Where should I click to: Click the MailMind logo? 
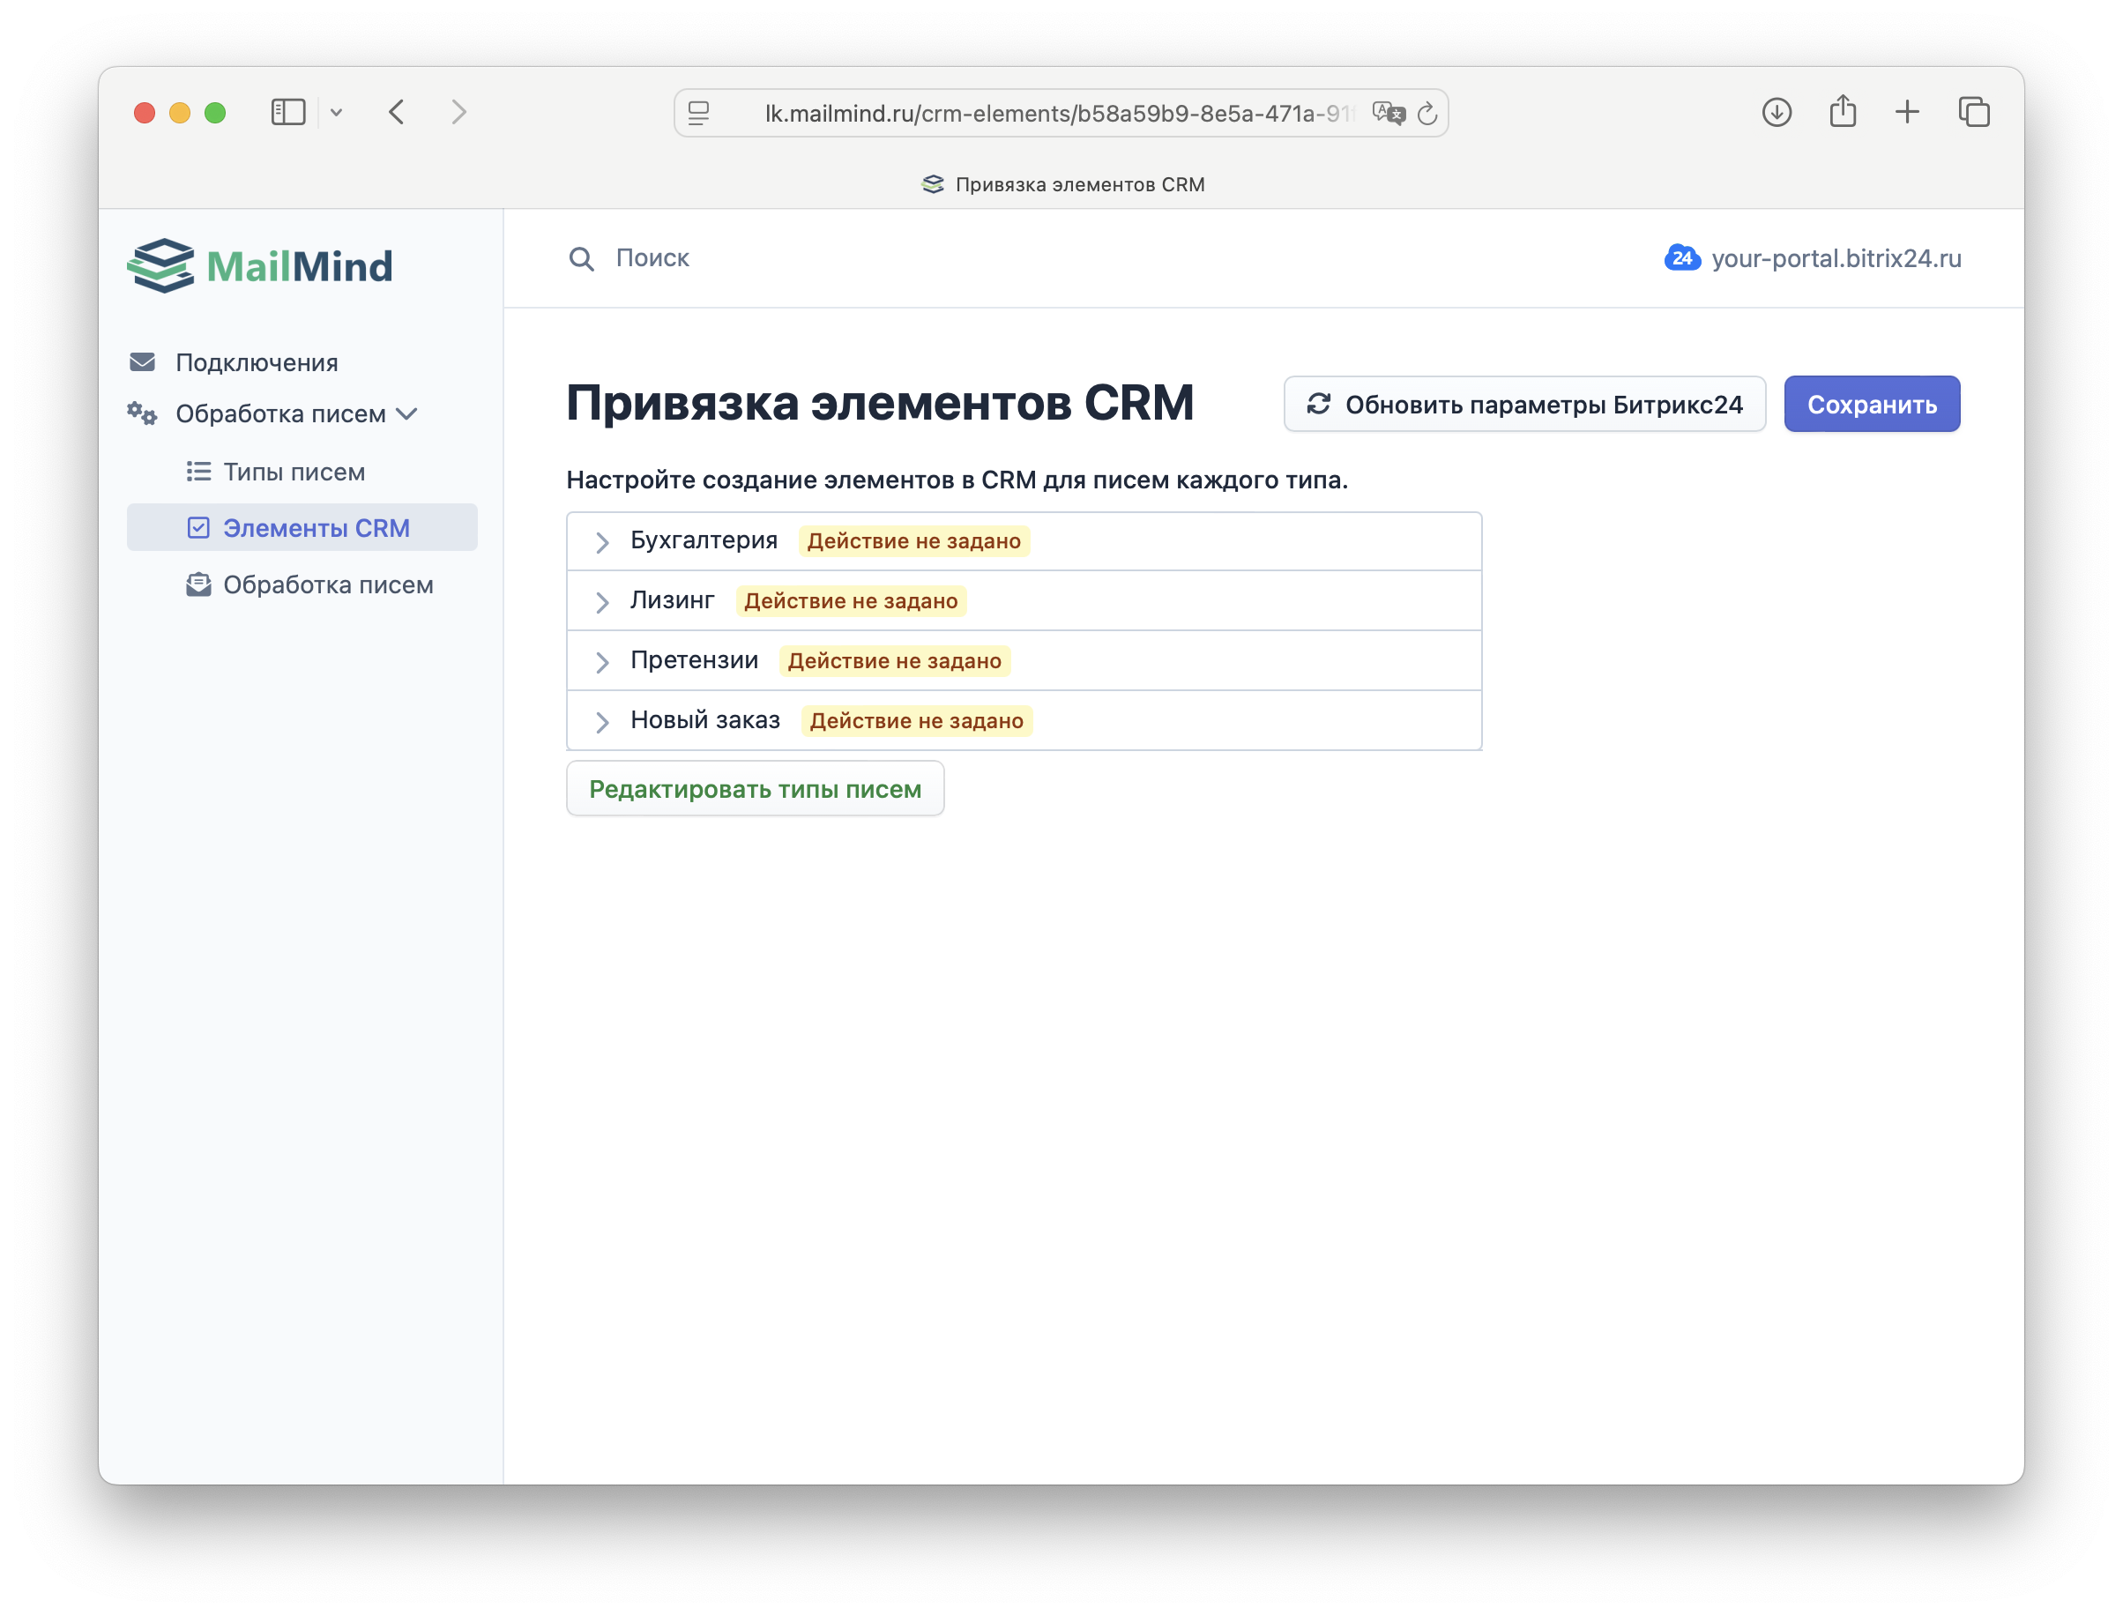[x=259, y=265]
